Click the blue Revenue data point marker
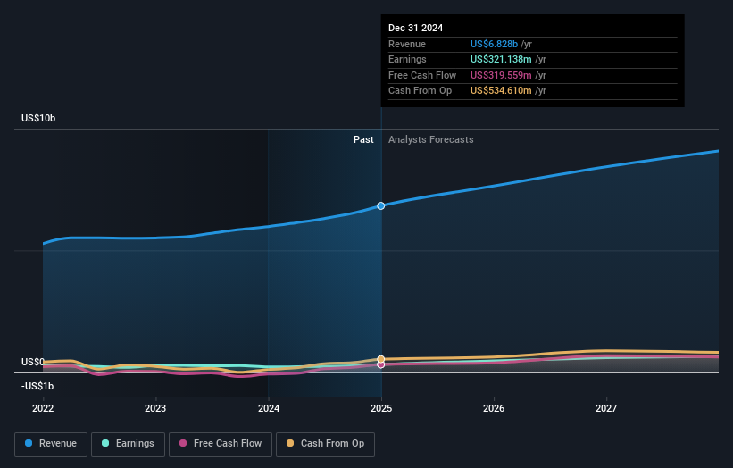This screenshot has width=733, height=468. 381,205
